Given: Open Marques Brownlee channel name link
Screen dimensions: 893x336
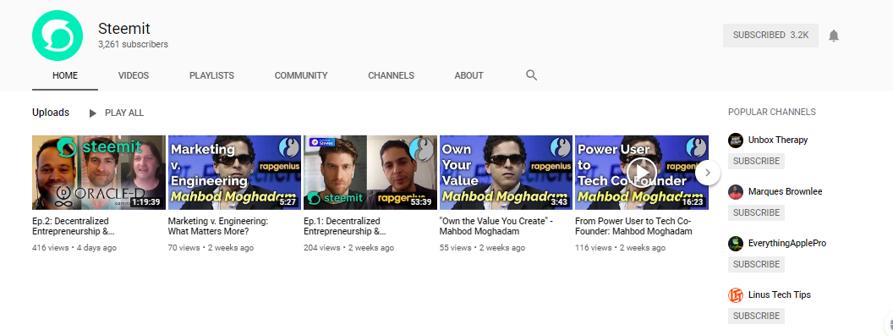Looking at the screenshot, I should pos(786,191).
